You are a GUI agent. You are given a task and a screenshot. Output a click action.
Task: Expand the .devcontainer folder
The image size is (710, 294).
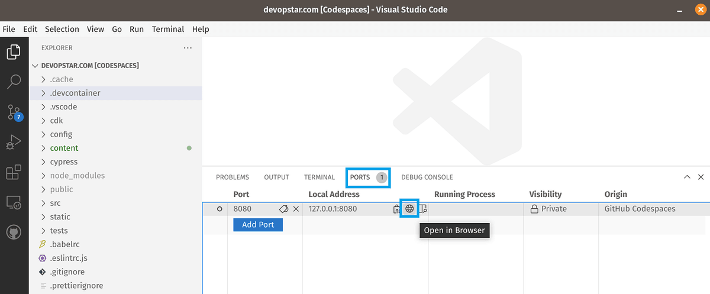75,93
